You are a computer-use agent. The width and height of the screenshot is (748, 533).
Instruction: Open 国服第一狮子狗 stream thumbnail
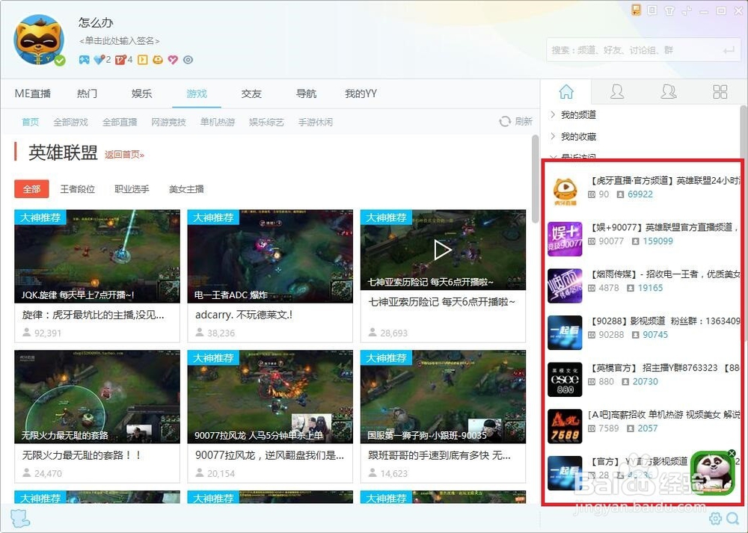click(443, 397)
